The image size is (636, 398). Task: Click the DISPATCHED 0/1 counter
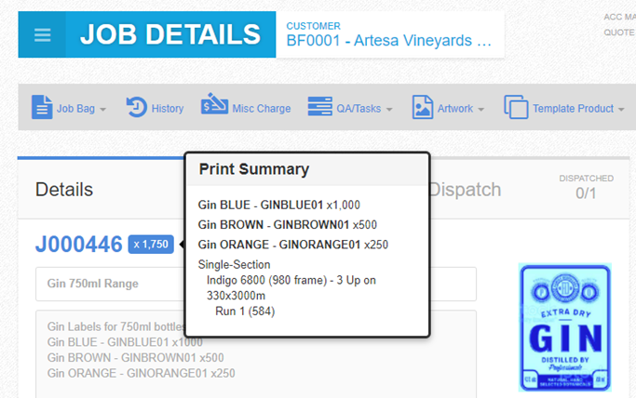point(586,188)
